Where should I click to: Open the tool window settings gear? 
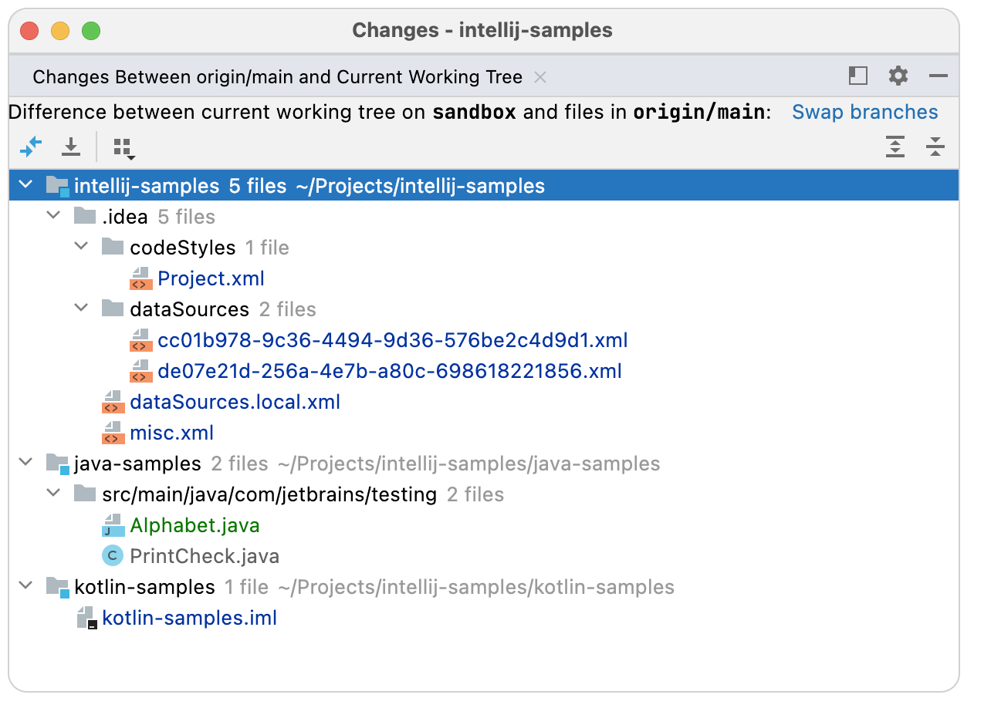pyautogui.click(x=898, y=76)
